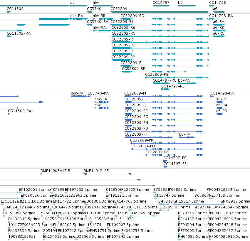Select the CG32809-RH transcript label
Viewport: 250px width, 241px height.
[x=124, y=39]
